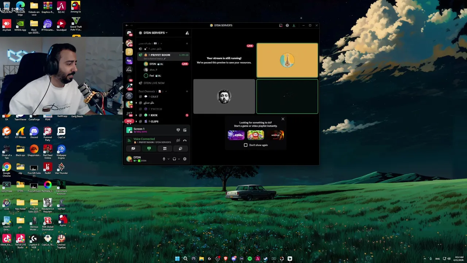
Task: Open headphone output options arrow
Action: (x=179, y=159)
